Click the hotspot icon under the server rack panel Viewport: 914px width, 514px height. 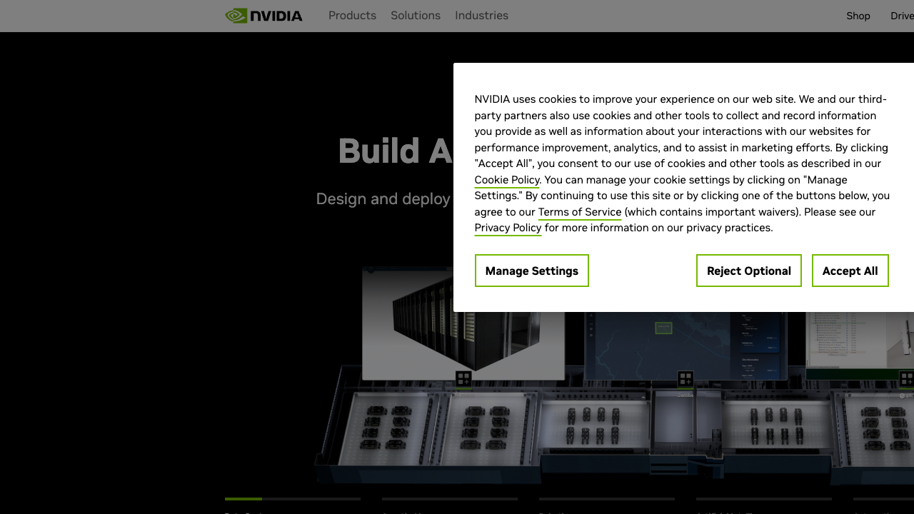pos(464,379)
